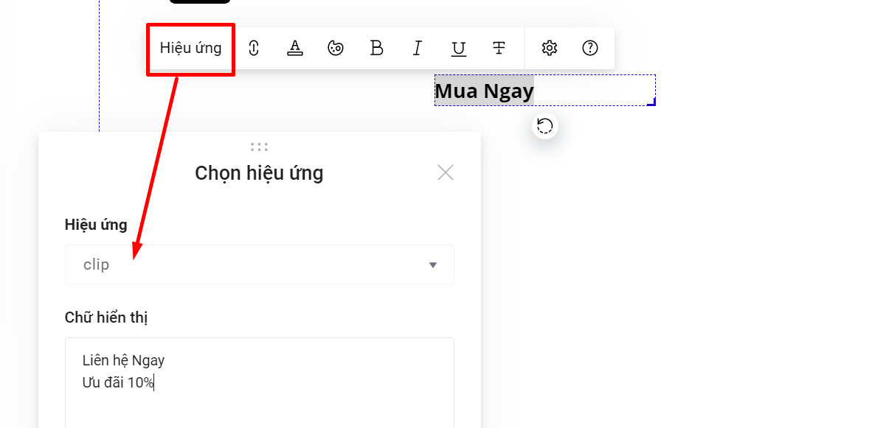This screenshot has width=869, height=428.
Task: Click the text box corner resize handle
Action: (651, 102)
